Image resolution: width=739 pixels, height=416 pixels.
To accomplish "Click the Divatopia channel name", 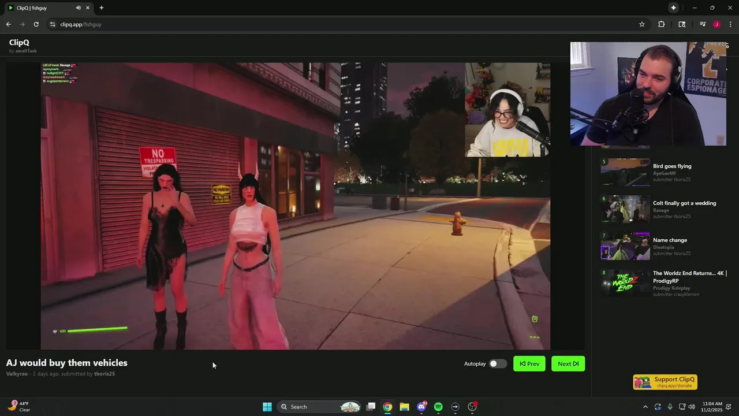I will coord(664,247).
